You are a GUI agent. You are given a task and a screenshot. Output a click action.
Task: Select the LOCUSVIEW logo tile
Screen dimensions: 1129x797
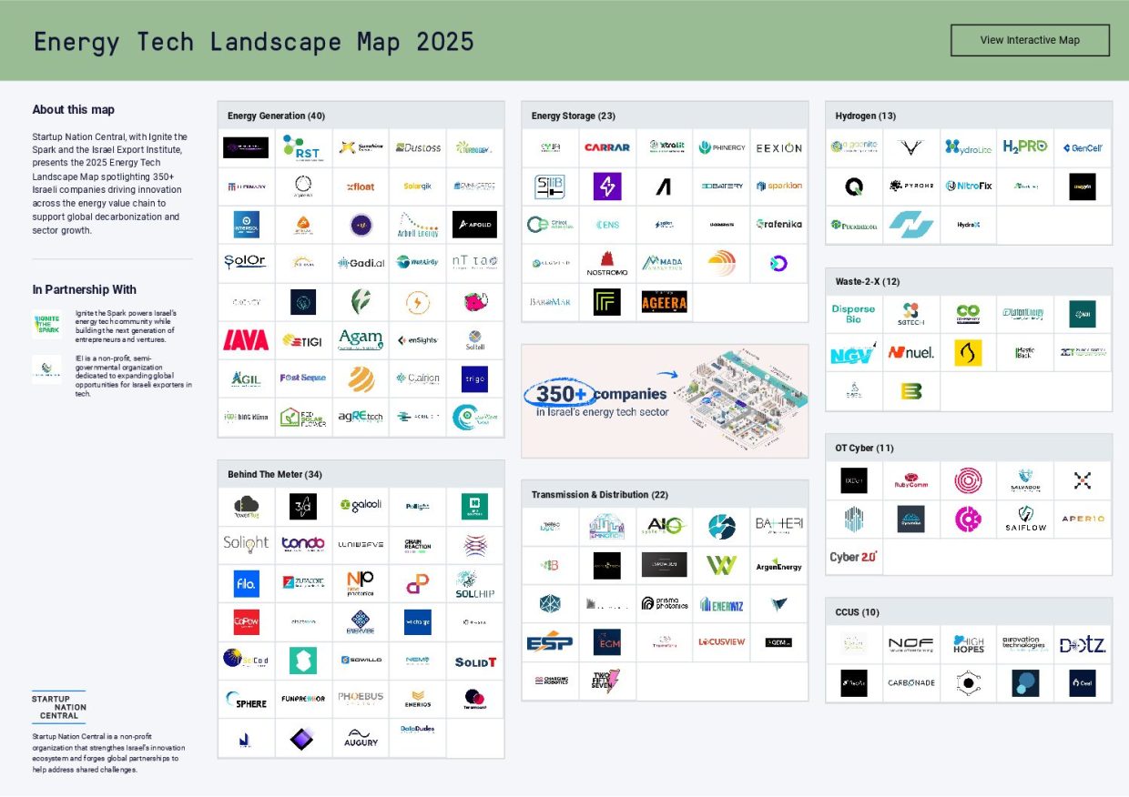(x=722, y=641)
